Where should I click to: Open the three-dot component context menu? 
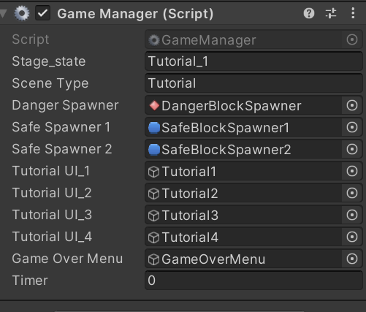(353, 13)
